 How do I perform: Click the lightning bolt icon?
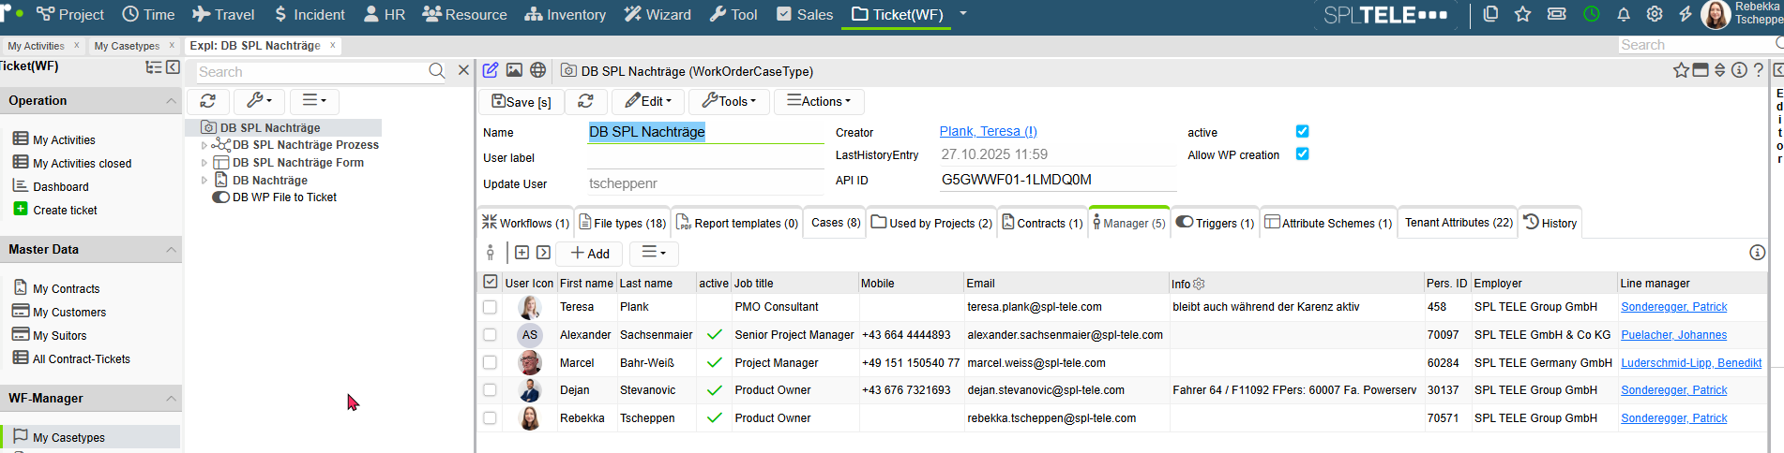point(1686,14)
